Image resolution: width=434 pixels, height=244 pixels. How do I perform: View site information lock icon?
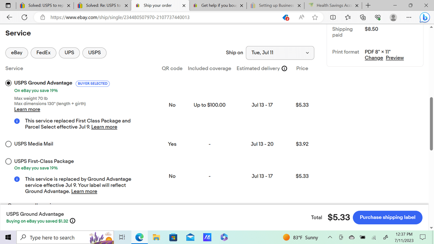[x=43, y=17]
